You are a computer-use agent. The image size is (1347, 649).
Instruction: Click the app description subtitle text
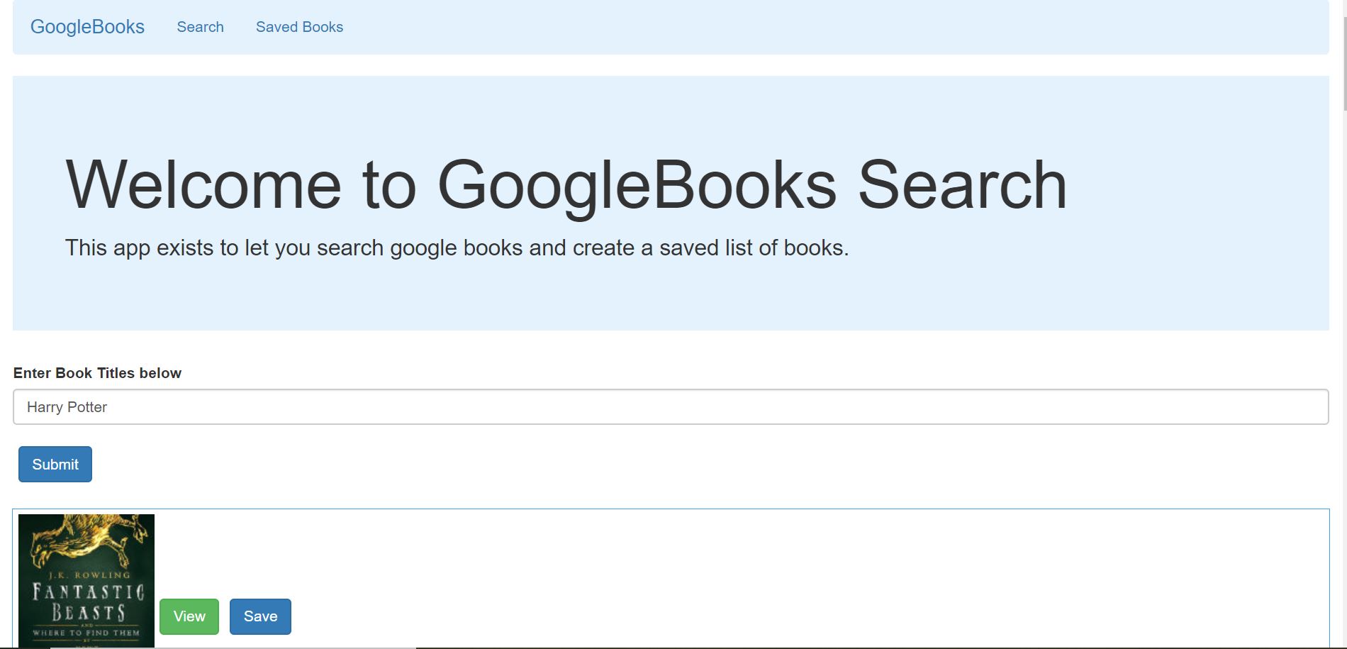[457, 248]
